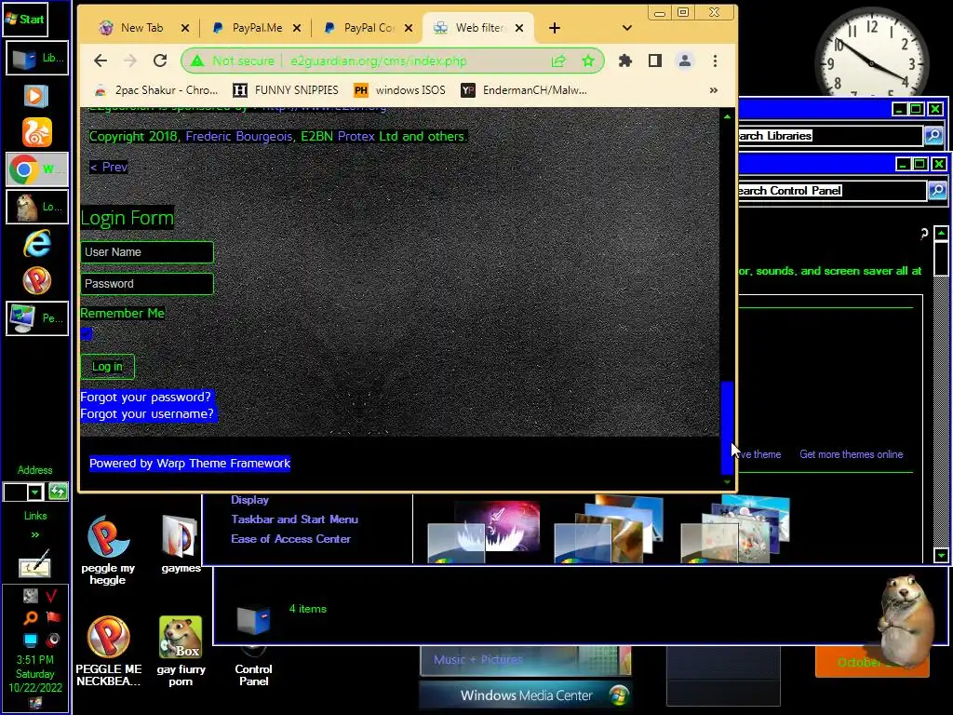Close the Web filter tab
Viewport: 953px width, 715px height.
tap(519, 28)
